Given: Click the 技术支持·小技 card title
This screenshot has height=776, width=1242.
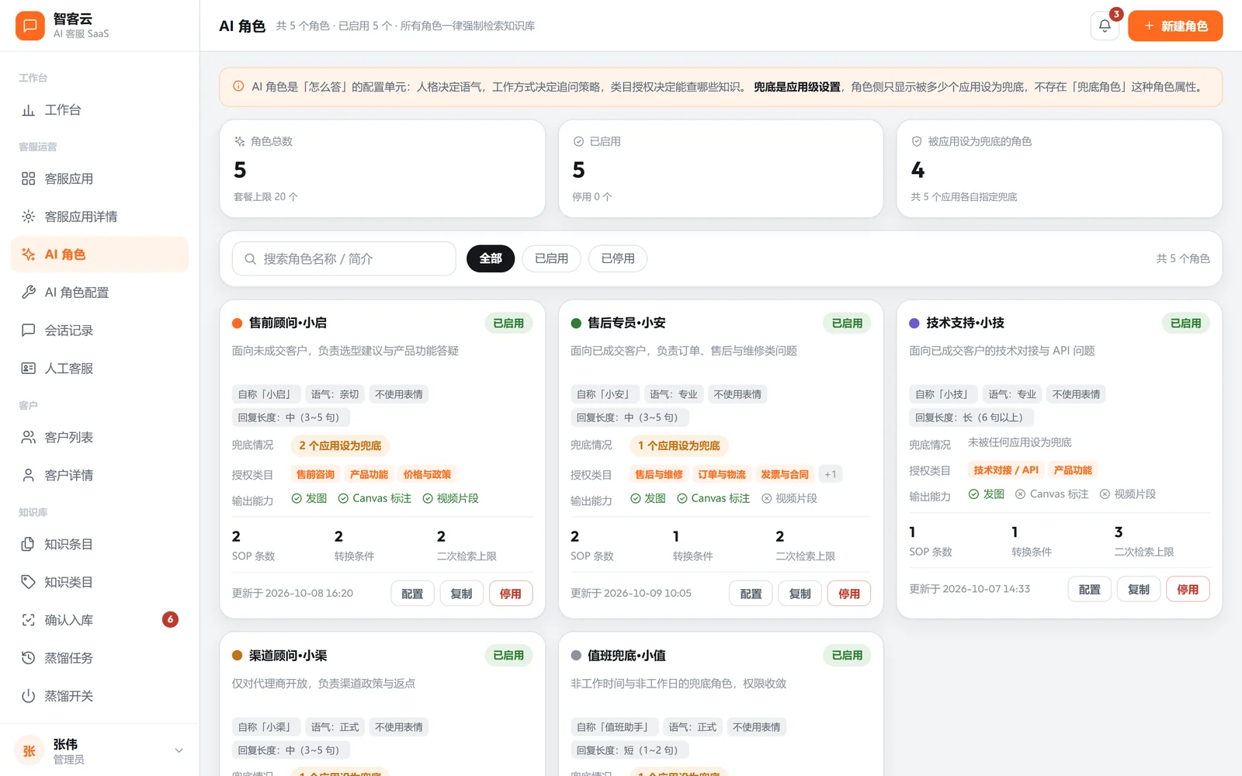Looking at the screenshot, I should point(965,323).
